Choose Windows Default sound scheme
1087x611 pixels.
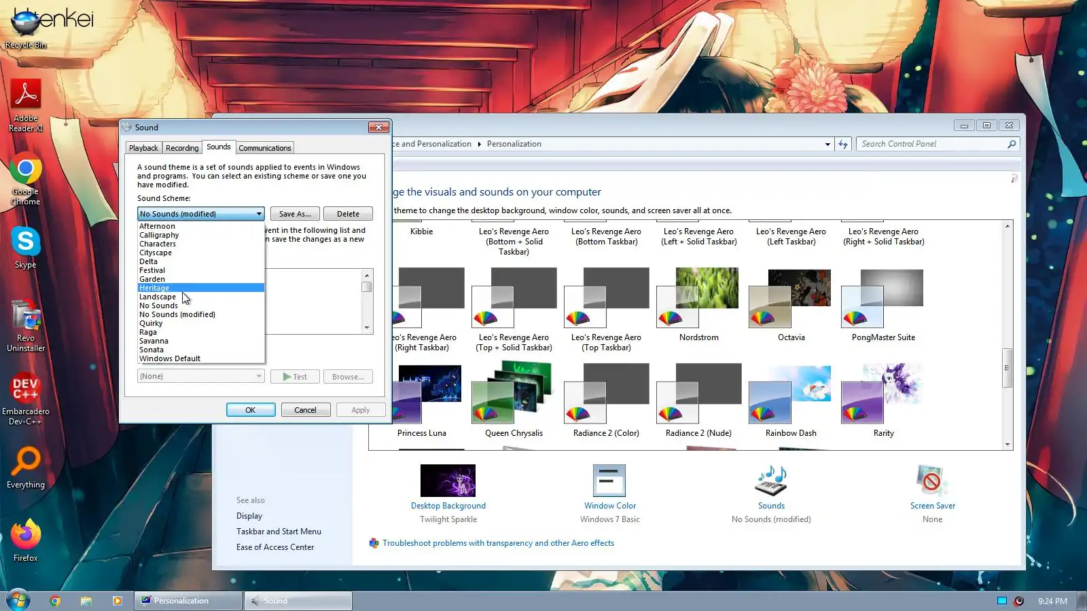(x=201, y=358)
